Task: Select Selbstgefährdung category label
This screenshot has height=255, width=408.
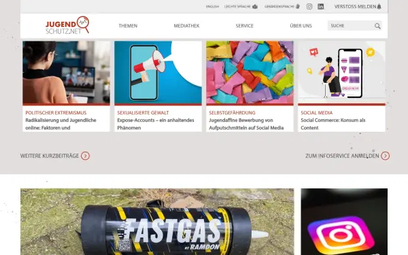Action: click(232, 113)
